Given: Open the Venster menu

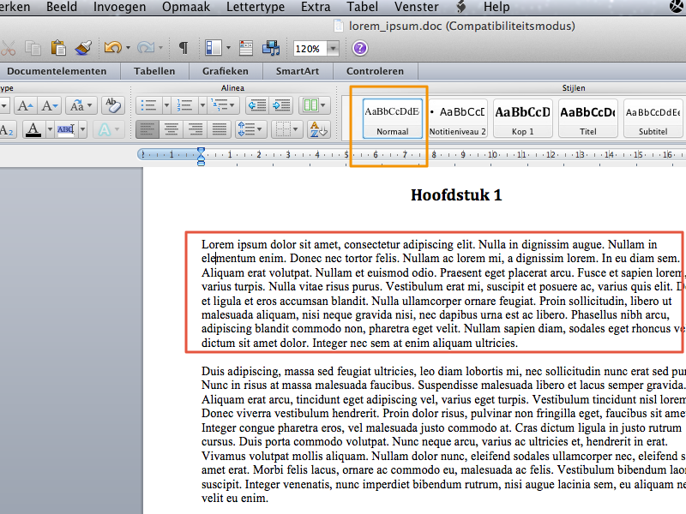Looking at the screenshot, I should click(416, 7).
